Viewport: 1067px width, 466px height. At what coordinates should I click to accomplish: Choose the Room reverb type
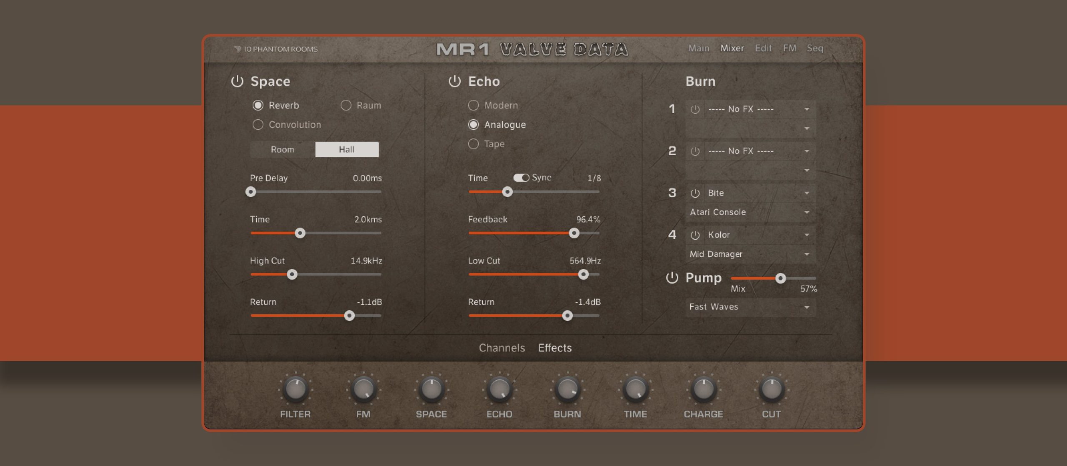(x=283, y=149)
